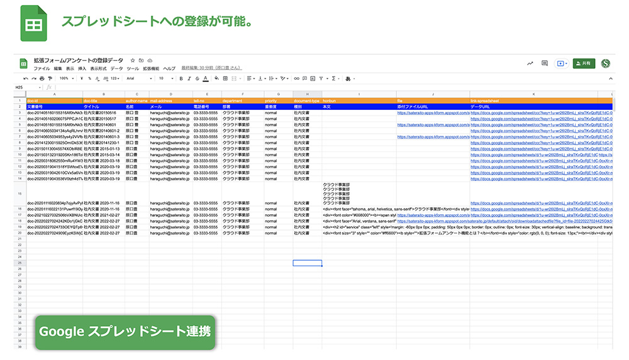The height and width of the screenshot is (360, 629).
Task: Click the cloud save status icon
Action: pos(150,60)
